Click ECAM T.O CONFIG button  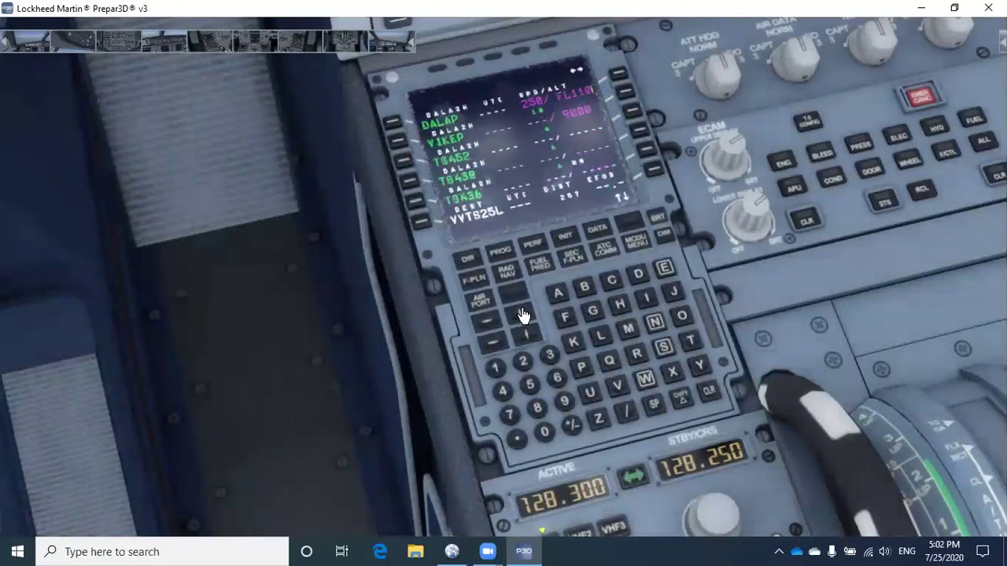(807, 122)
